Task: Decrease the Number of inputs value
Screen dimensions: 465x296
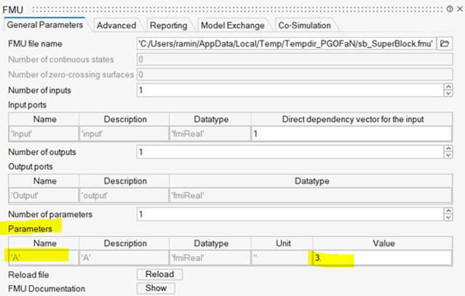Action: click(448, 93)
